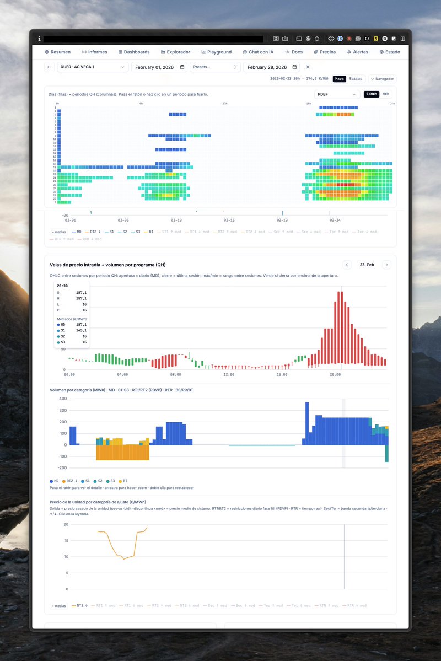
Task: Click the tallest red candle near 20:00
Action: 341,327
